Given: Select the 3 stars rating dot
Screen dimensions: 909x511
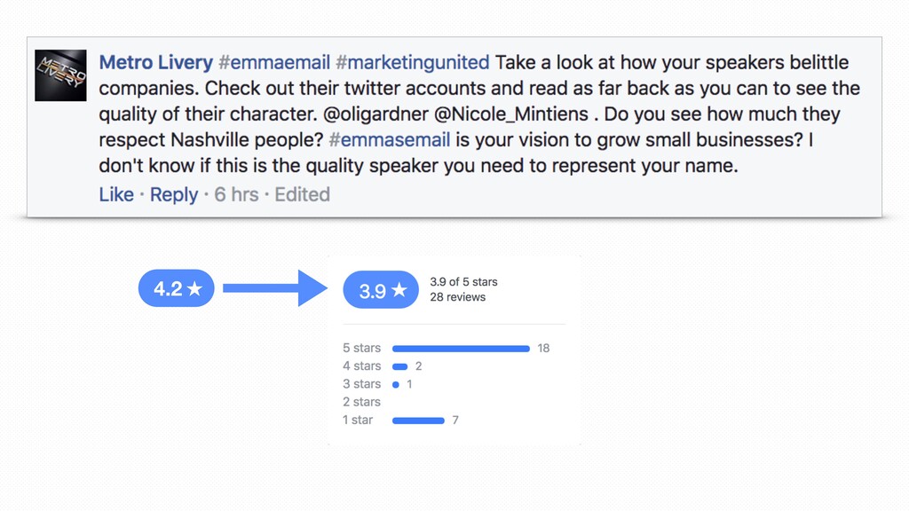Looking at the screenshot, I should pos(395,385).
